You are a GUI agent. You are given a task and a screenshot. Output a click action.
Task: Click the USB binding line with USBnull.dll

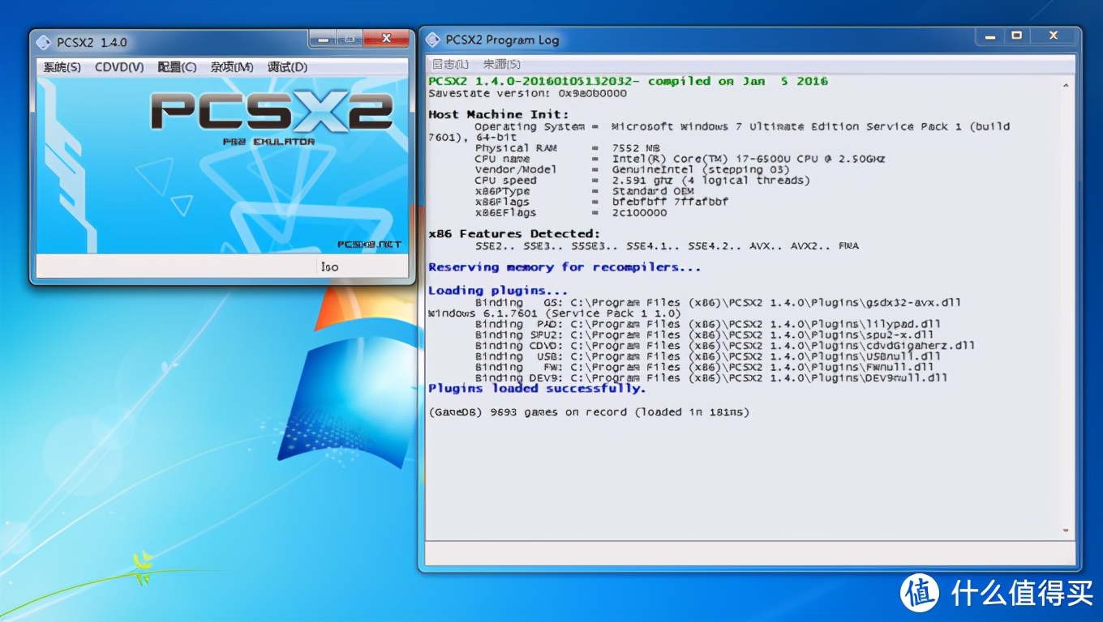tap(708, 356)
